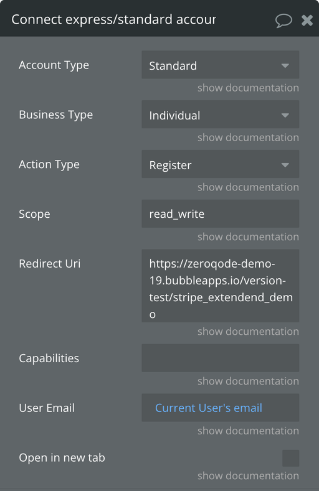Click the empty Capabilities input field
Screen dimensions: 319x491
click(x=221, y=358)
